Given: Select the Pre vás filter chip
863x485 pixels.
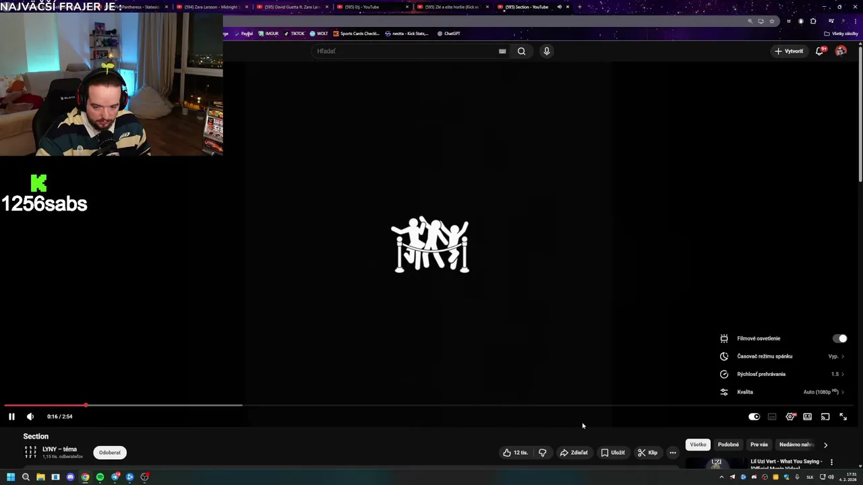Looking at the screenshot, I should pyautogui.click(x=759, y=445).
